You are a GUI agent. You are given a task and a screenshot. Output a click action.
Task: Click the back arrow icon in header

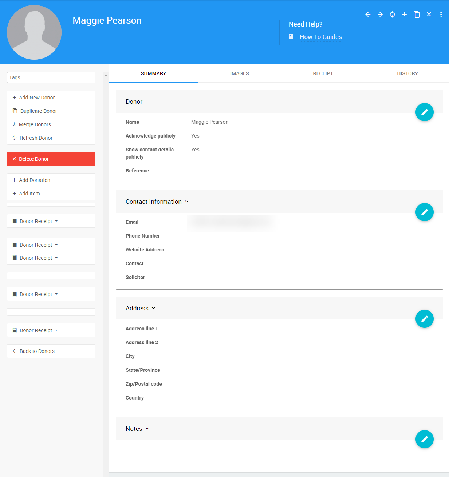pyautogui.click(x=368, y=15)
